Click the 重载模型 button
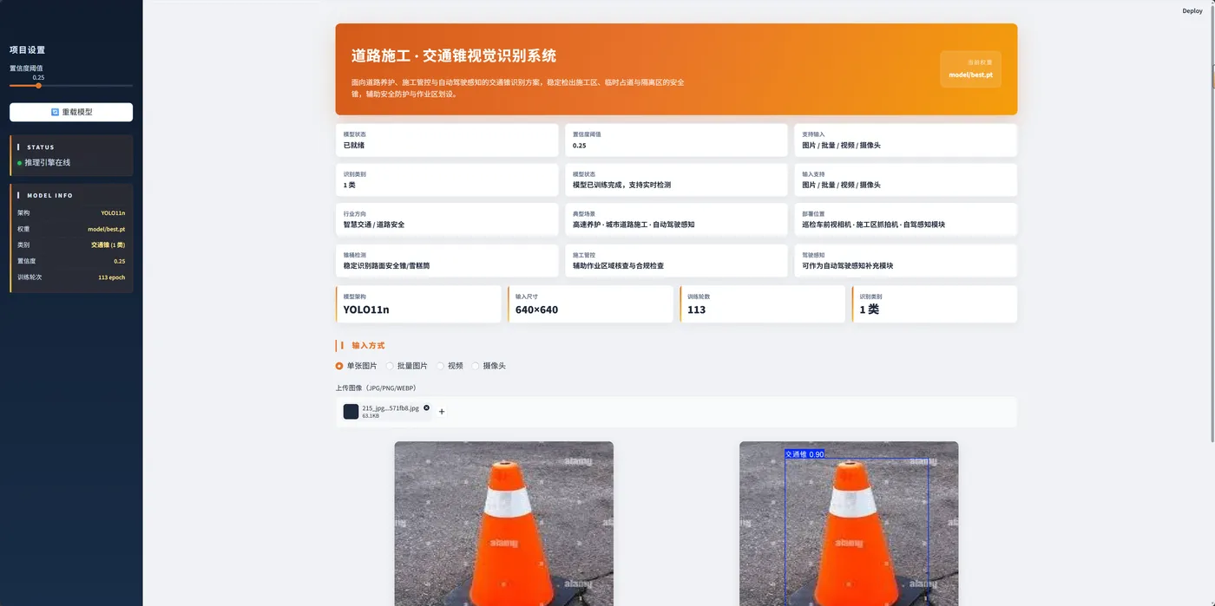This screenshot has height=606, width=1215. [71, 112]
